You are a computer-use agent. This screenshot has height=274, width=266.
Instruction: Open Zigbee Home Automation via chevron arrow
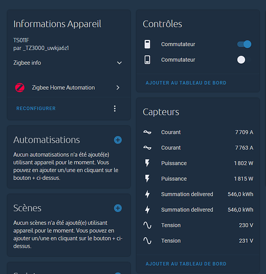[118, 88]
